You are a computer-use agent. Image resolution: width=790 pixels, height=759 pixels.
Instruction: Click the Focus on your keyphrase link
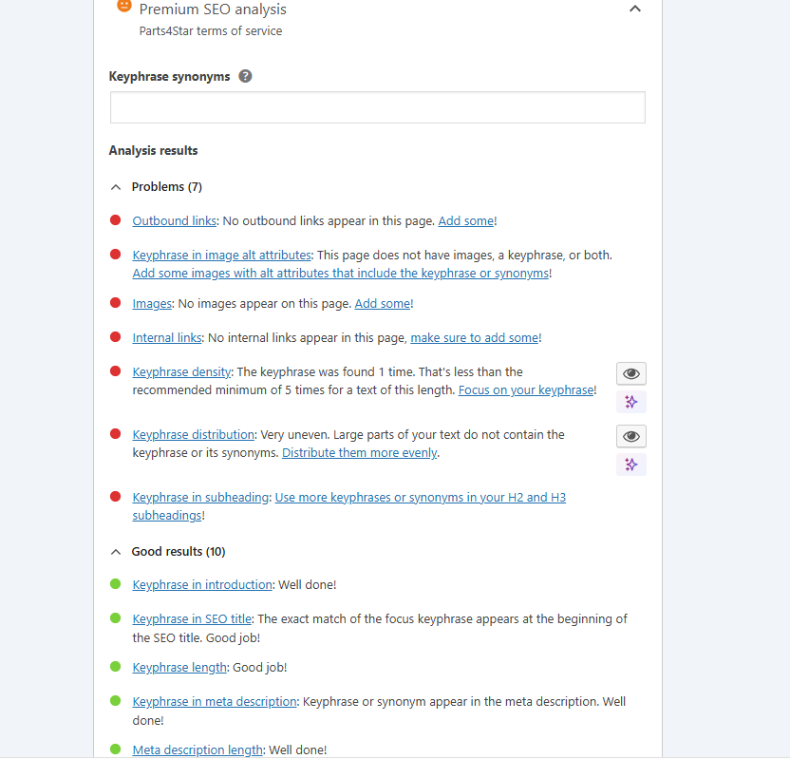point(525,389)
